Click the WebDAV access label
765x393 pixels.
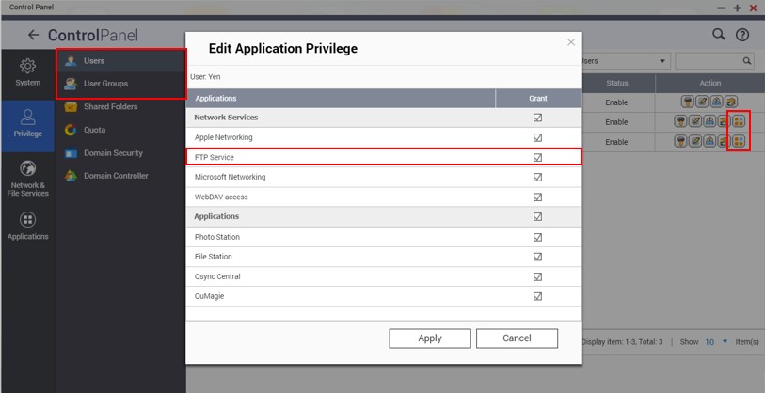click(221, 197)
